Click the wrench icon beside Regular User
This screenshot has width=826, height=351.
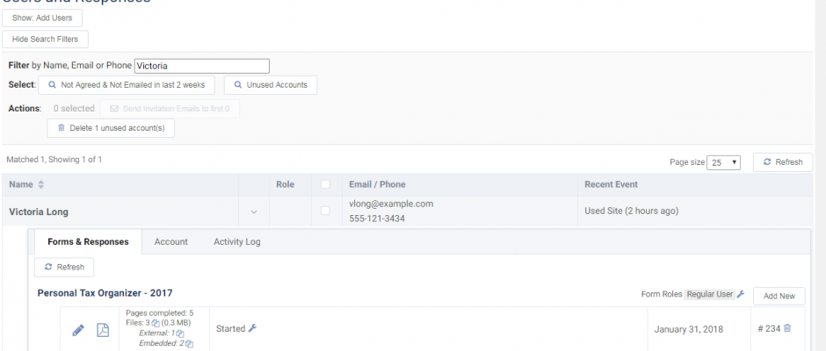point(741,295)
